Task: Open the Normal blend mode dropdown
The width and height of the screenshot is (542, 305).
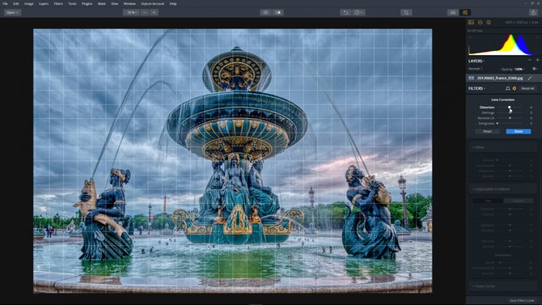Action: click(476, 69)
